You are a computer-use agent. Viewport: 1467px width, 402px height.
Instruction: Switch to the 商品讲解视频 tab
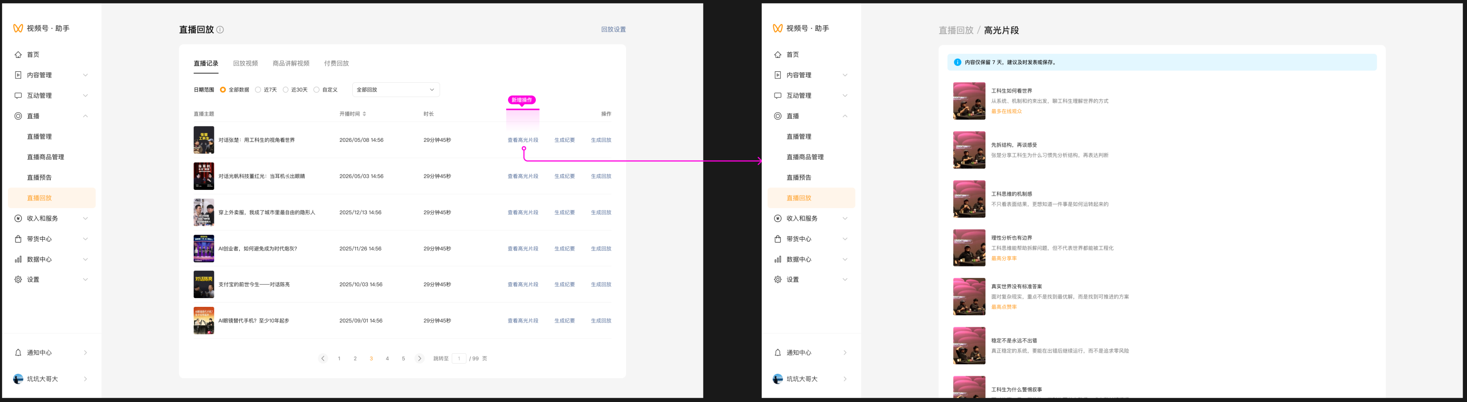[291, 63]
